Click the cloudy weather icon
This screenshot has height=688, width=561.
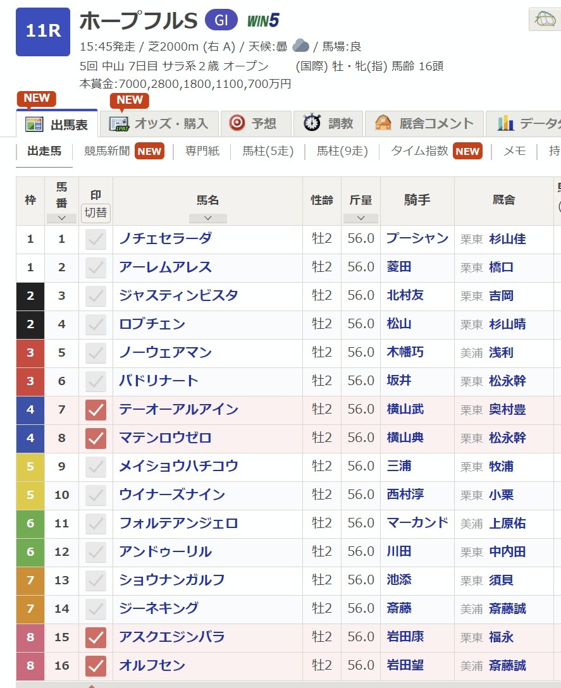pyautogui.click(x=301, y=46)
